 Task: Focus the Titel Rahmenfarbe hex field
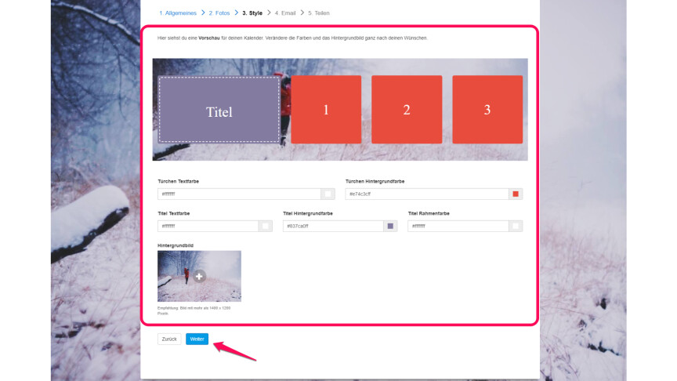[x=458, y=226]
